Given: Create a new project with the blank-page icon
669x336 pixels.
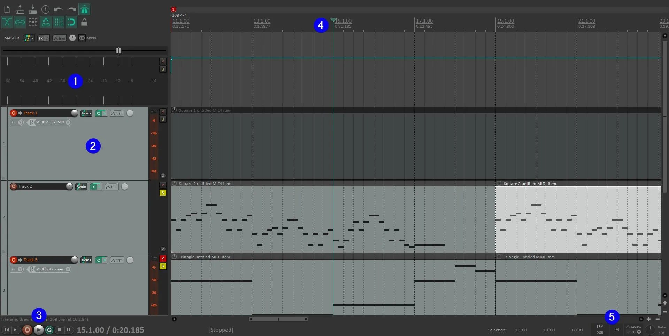Looking at the screenshot, I should coord(7,9).
